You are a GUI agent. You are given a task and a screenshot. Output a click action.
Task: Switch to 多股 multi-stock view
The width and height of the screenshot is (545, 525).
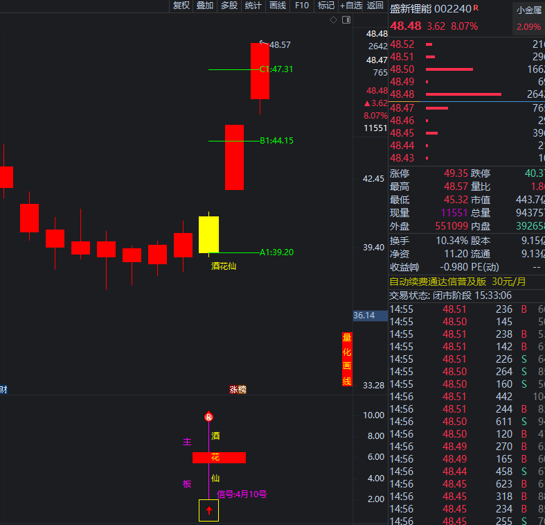pos(229,6)
